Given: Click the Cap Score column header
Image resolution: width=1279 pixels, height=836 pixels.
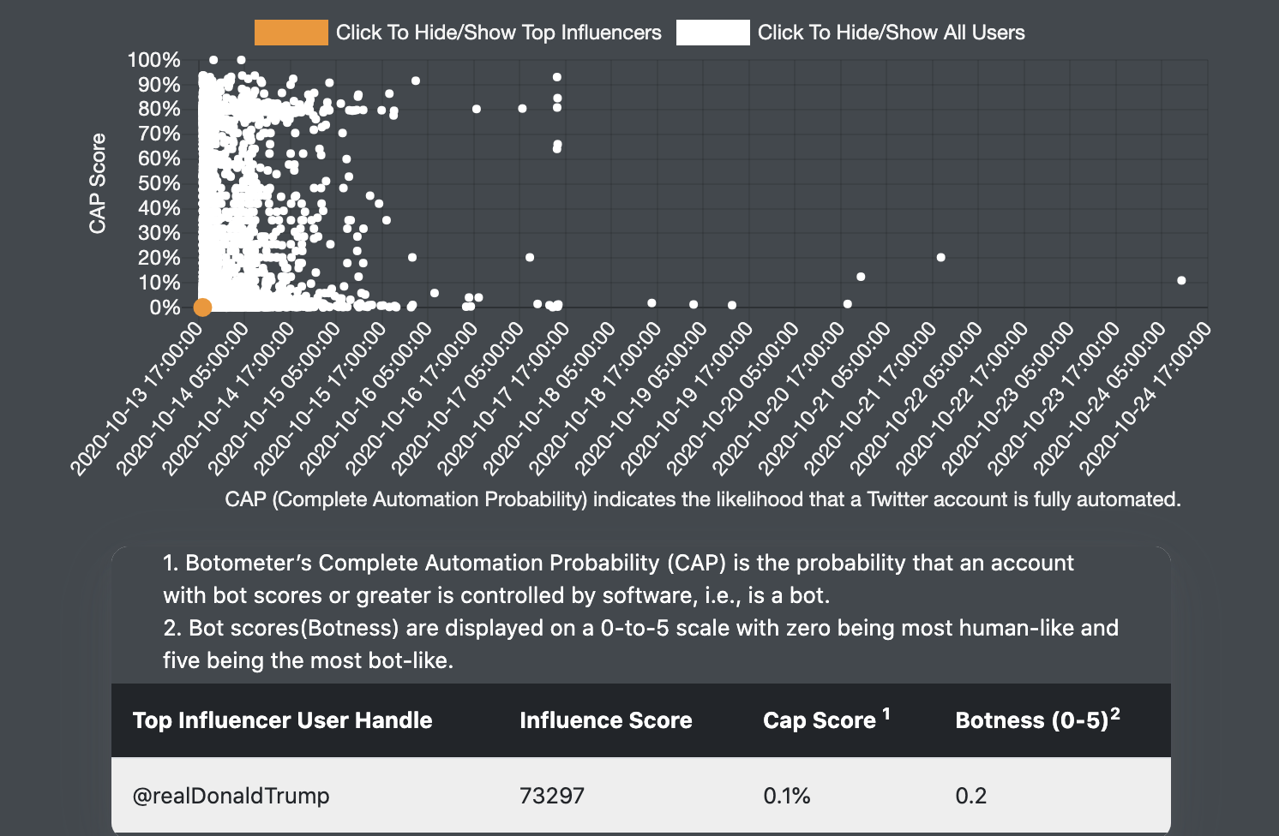Looking at the screenshot, I should 820,720.
